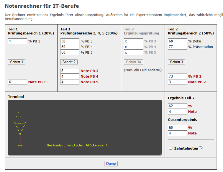Viewport: 223px width, 172px height.
Task: Click the Note PB 1 result field
Action: pos(18,82)
